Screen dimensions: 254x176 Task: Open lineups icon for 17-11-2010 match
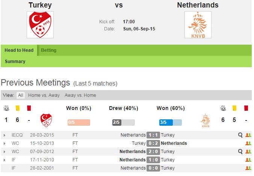tap(248, 160)
